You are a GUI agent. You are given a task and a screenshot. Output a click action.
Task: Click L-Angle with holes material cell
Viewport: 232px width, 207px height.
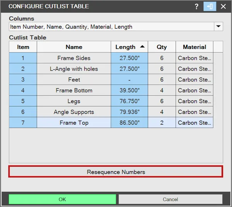(194, 69)
